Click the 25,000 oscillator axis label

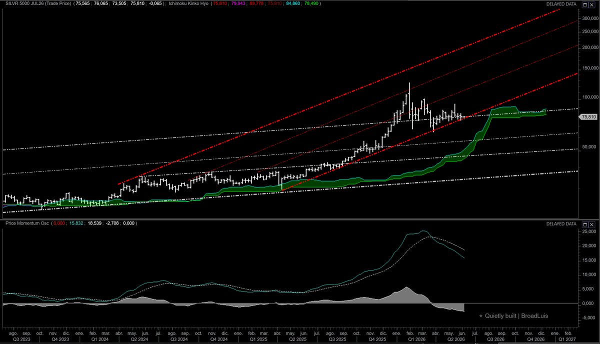coord(590,232)
